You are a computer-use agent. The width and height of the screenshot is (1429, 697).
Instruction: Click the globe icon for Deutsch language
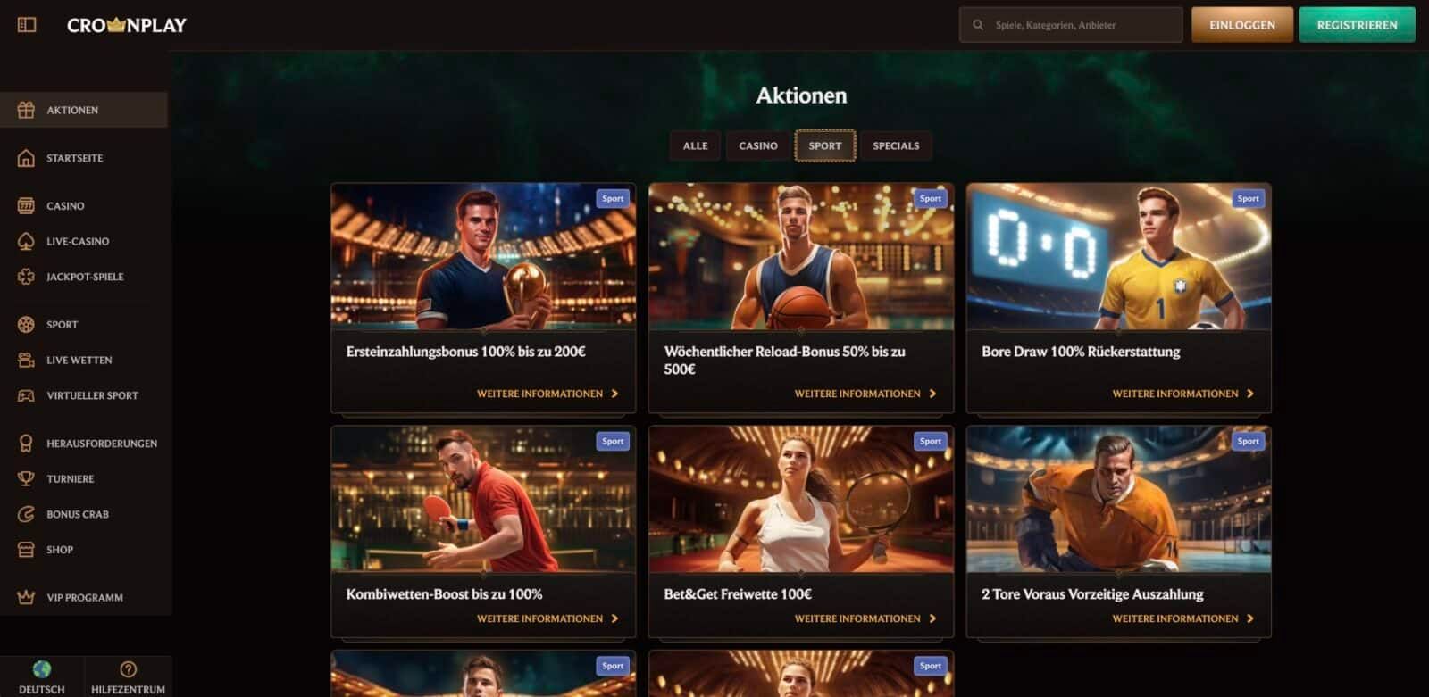pos(41,669)
